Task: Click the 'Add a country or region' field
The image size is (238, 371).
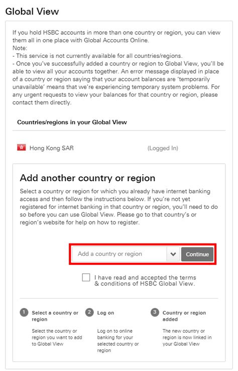Action: click(x=120, y=254)
